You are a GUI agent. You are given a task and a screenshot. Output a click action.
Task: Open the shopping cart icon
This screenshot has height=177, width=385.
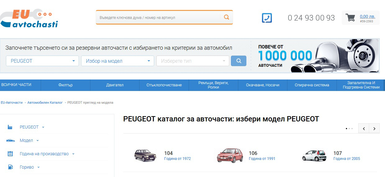point(350,18)
